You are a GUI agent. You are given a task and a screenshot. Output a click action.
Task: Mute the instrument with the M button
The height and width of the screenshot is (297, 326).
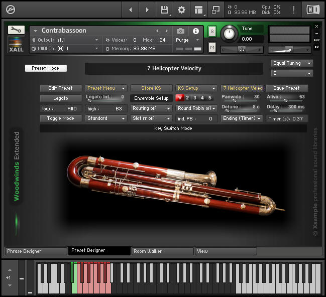[212, 48]
